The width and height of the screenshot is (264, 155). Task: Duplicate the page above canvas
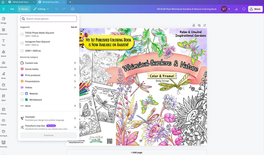pos(199,25)
